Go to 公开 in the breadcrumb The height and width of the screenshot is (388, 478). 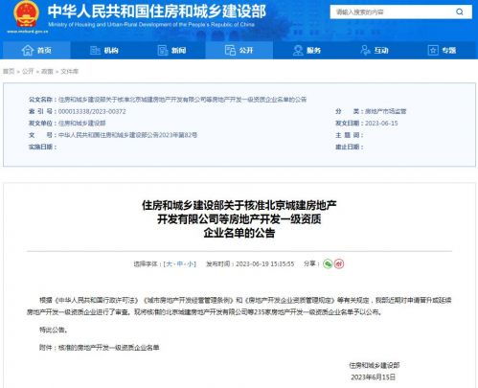click(28, 71)
